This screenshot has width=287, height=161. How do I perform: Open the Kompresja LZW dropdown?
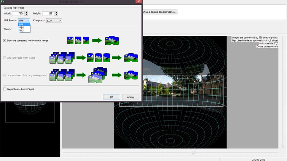point(54,21)
